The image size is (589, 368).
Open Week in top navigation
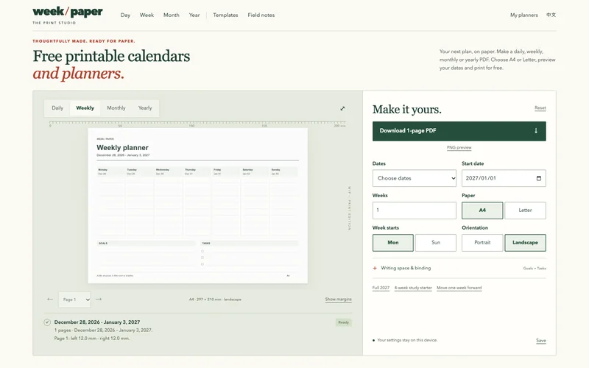tap(147, 15)
